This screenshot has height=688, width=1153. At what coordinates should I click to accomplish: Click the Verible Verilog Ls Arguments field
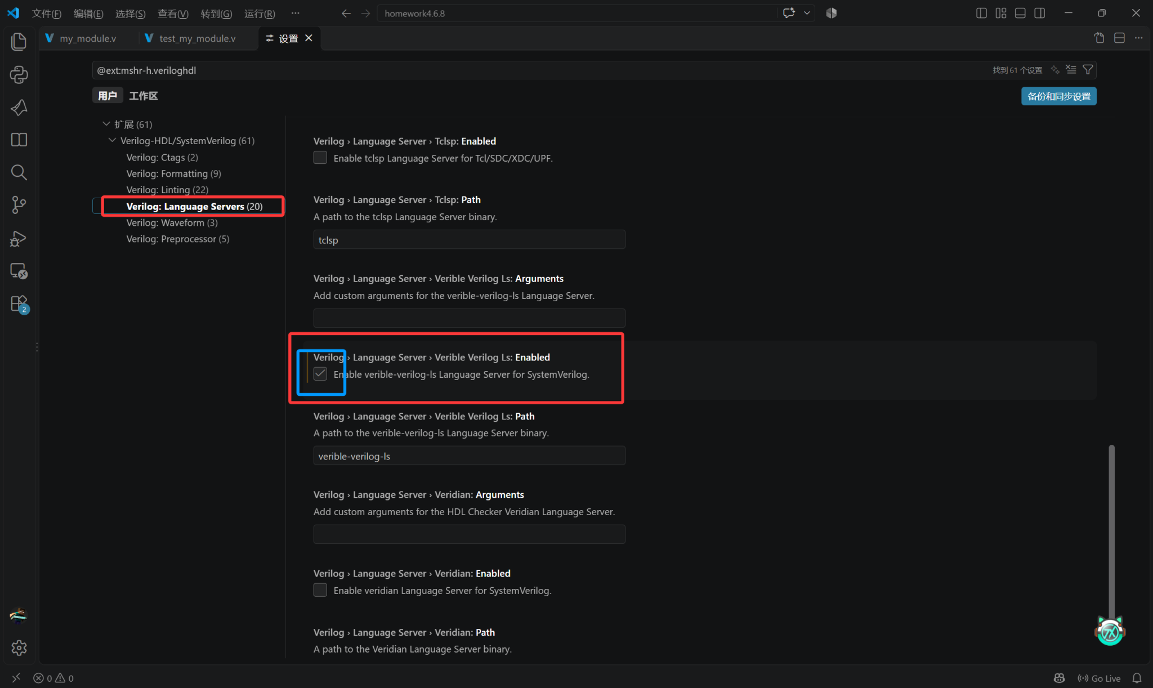coord(469,318)
